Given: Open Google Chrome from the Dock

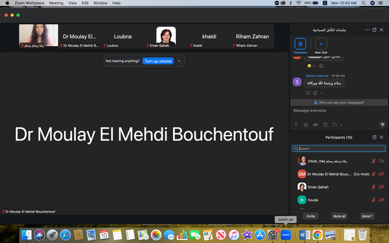Looking at the screenshot, I should point(318,235).
